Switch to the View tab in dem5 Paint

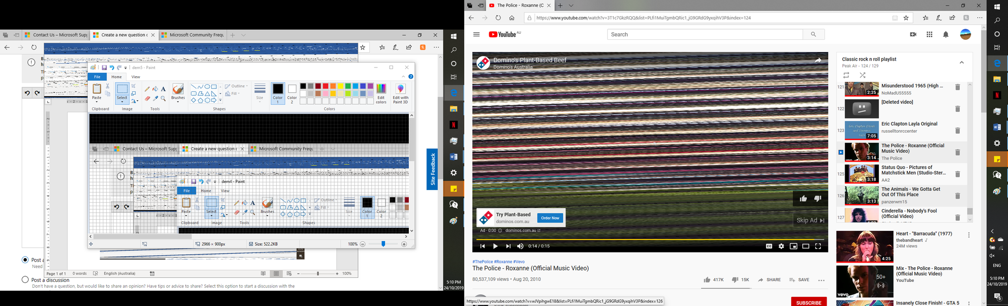coord(136,77)
